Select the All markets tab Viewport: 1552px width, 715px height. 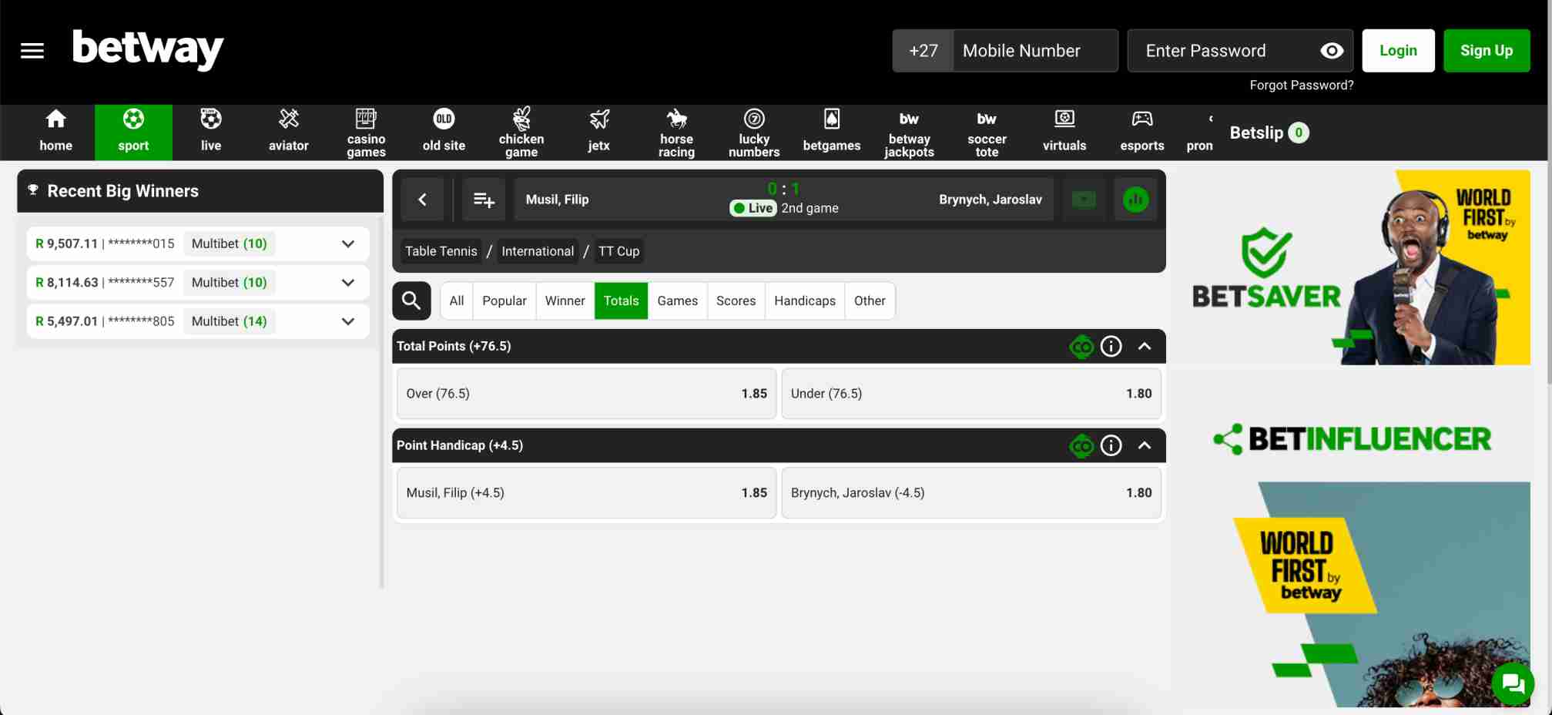457,300
